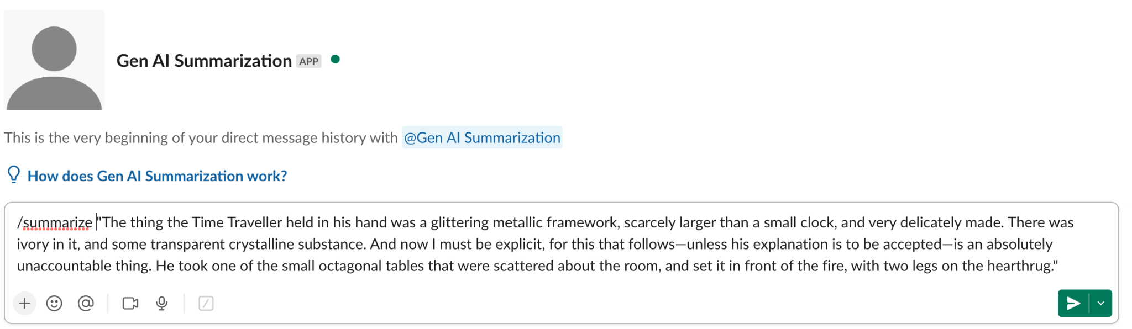Click the APP badge beside the name
1132x329 pixels.
pos(308,61)
